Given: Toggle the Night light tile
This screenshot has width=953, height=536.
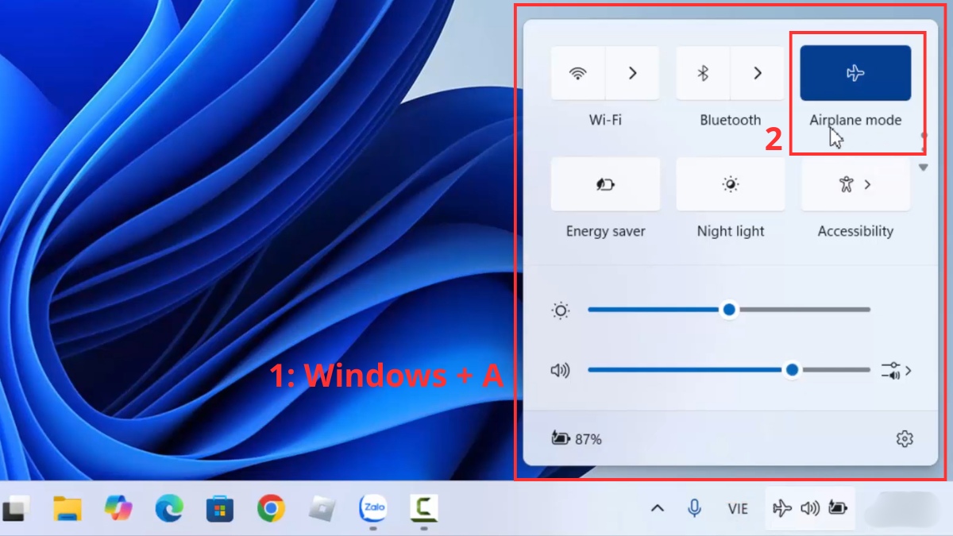Looking at the screenshot, I should coord(731,184).
